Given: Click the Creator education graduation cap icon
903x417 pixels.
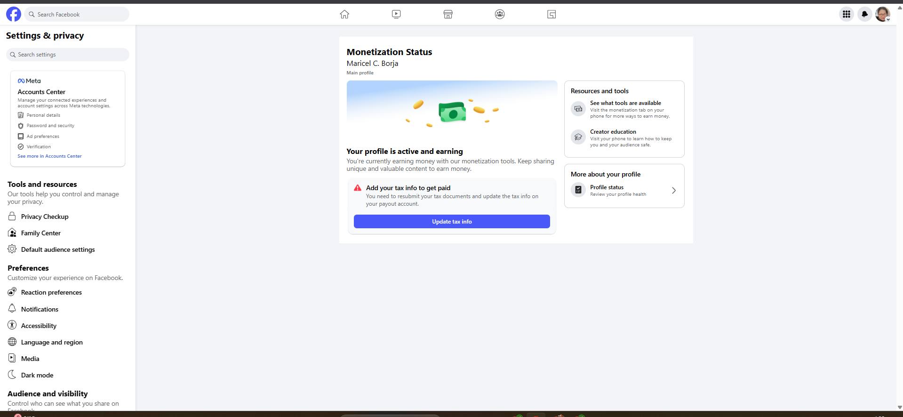Looking at the screenshot, I should [x=578, y=137].
